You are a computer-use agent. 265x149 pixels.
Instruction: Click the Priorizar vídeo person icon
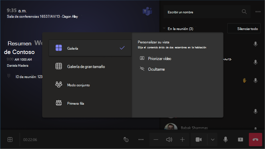point(142,58)
